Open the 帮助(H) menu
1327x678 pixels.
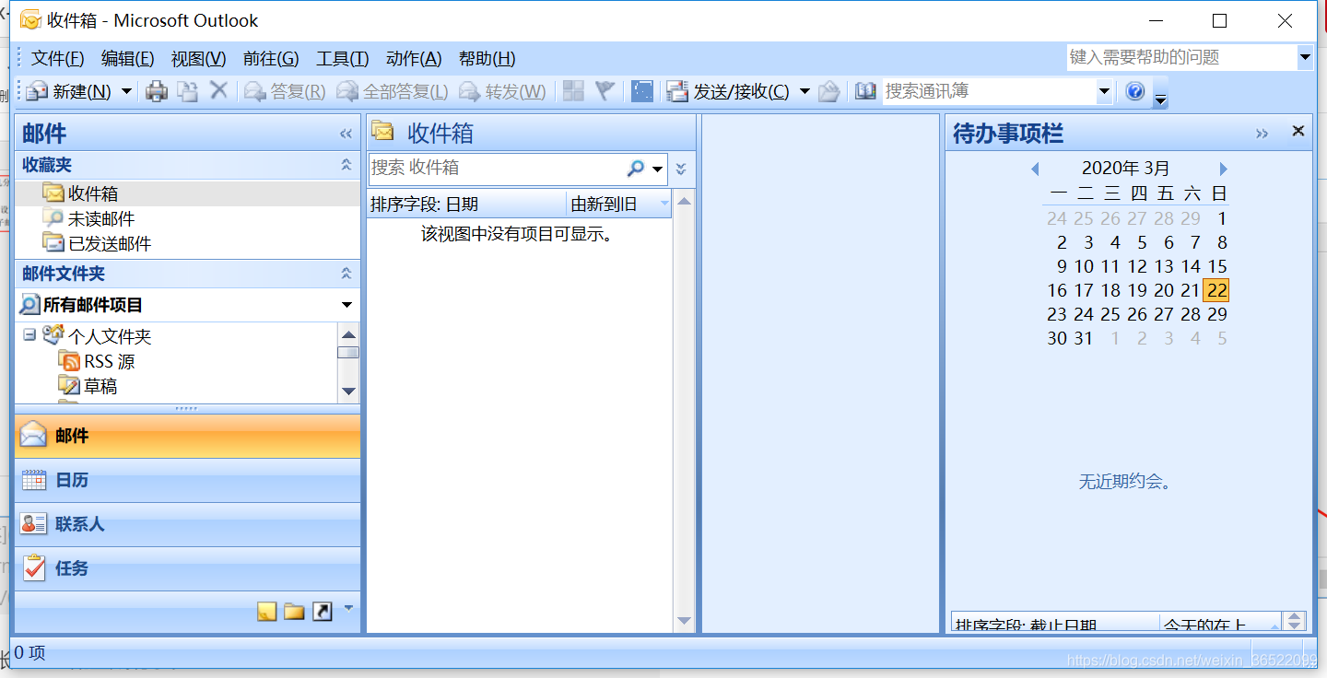[487, 58]
